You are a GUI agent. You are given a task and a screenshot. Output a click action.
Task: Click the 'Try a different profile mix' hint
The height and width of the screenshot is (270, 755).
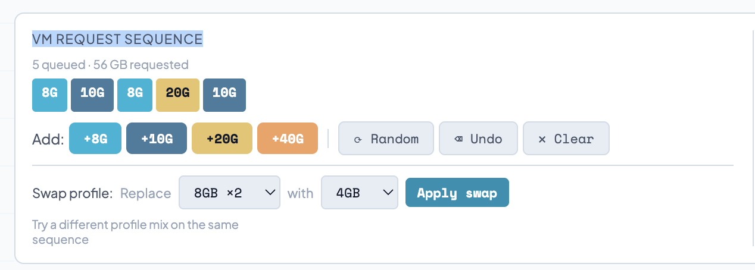tap(135, 232)
